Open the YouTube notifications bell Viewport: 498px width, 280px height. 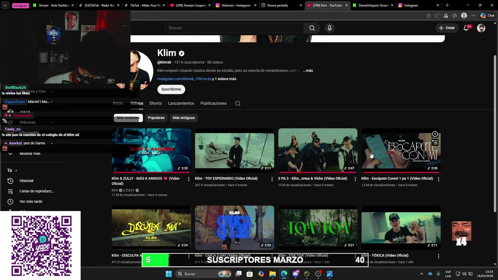coord(466,28)
